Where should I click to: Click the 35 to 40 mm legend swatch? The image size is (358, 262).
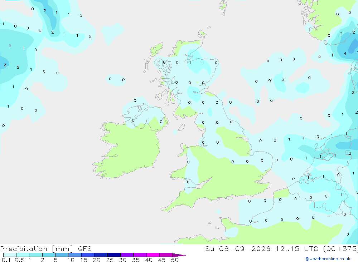coord(140,255)
